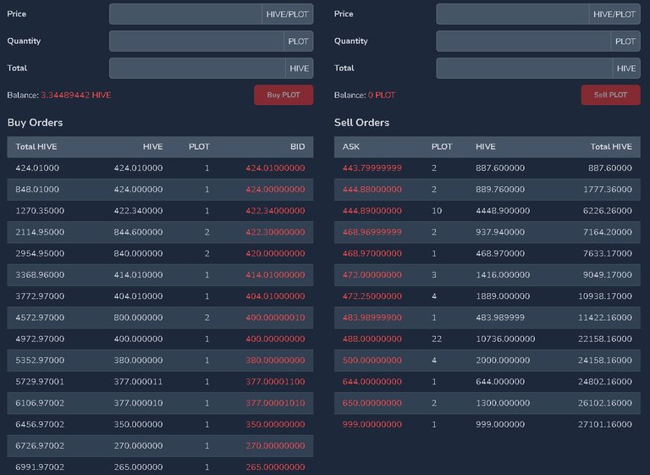Select bid price 265.00000000

click(x=275, y=467)
